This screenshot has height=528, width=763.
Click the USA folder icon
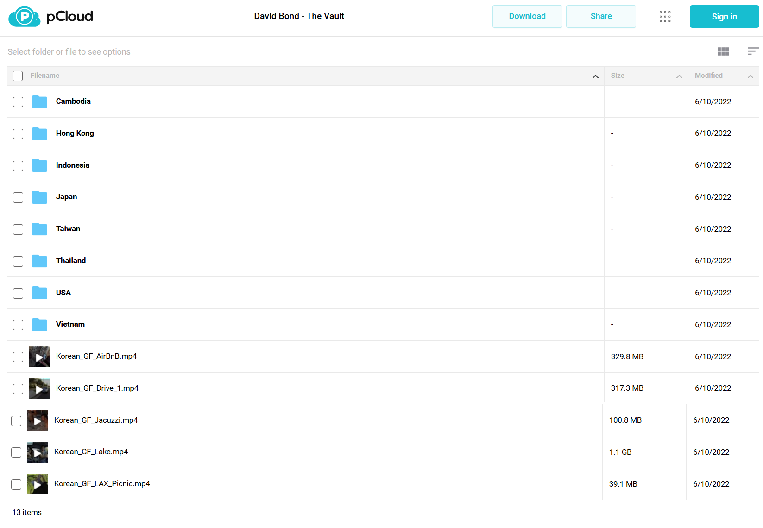39,293
